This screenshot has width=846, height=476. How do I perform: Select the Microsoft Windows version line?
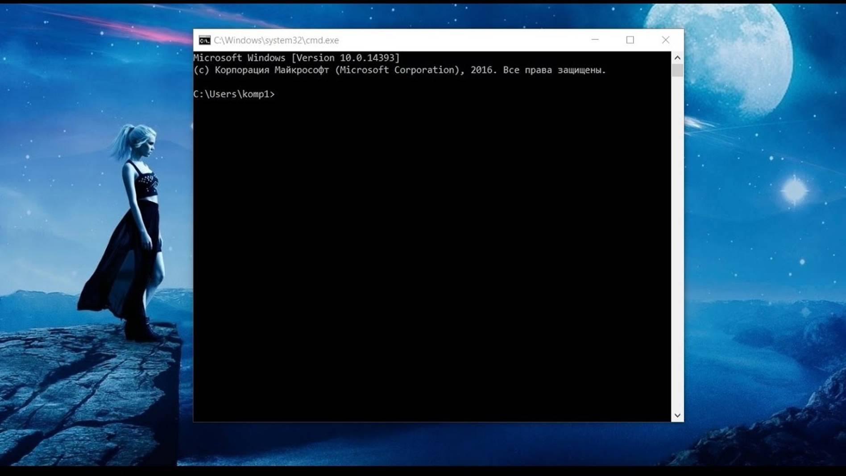[x=297, y=58]
